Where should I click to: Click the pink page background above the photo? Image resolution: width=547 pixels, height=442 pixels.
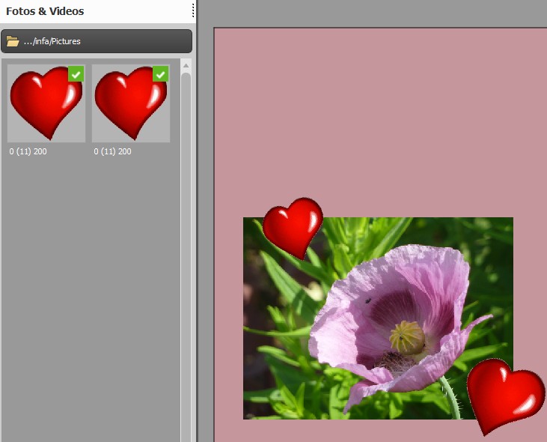(x=374, y=120)
